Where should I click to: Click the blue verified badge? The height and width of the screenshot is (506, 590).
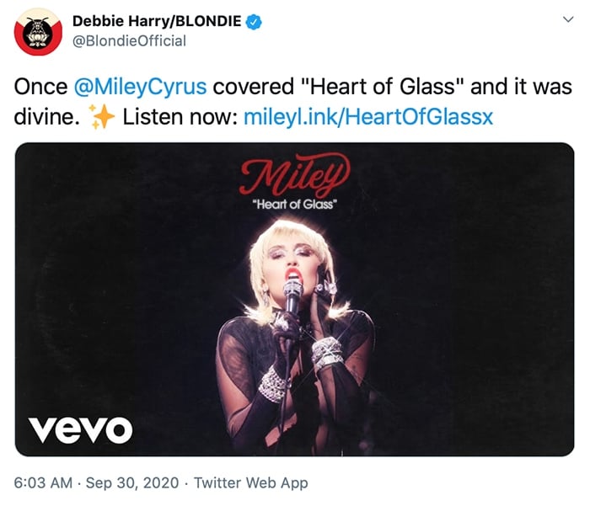[254, 22]
